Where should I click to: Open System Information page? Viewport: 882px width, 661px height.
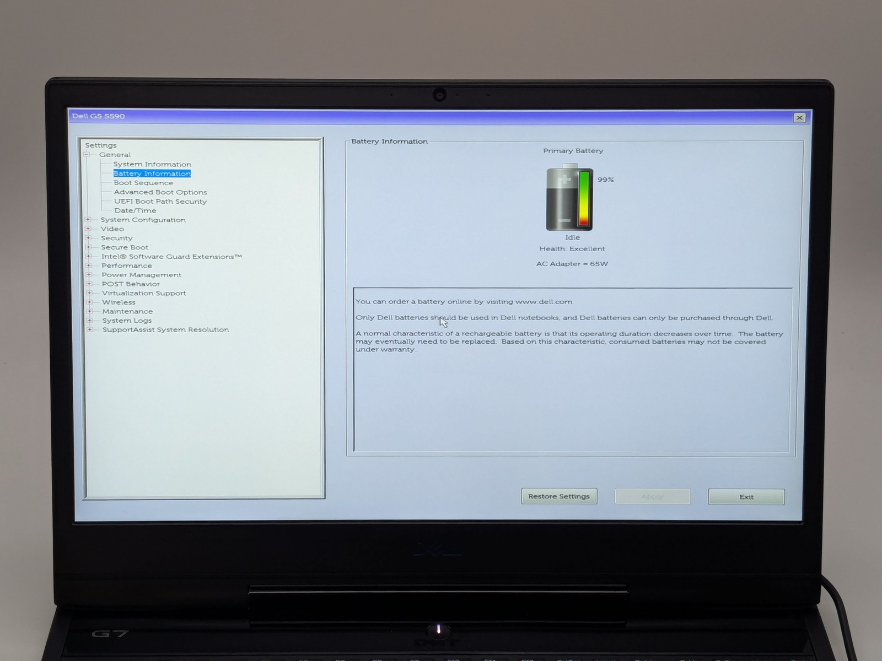click(152, 164)
